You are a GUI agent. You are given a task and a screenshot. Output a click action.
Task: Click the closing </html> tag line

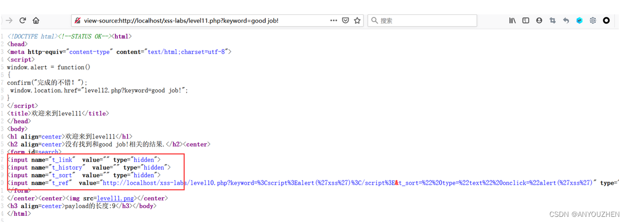pos(19,213)
